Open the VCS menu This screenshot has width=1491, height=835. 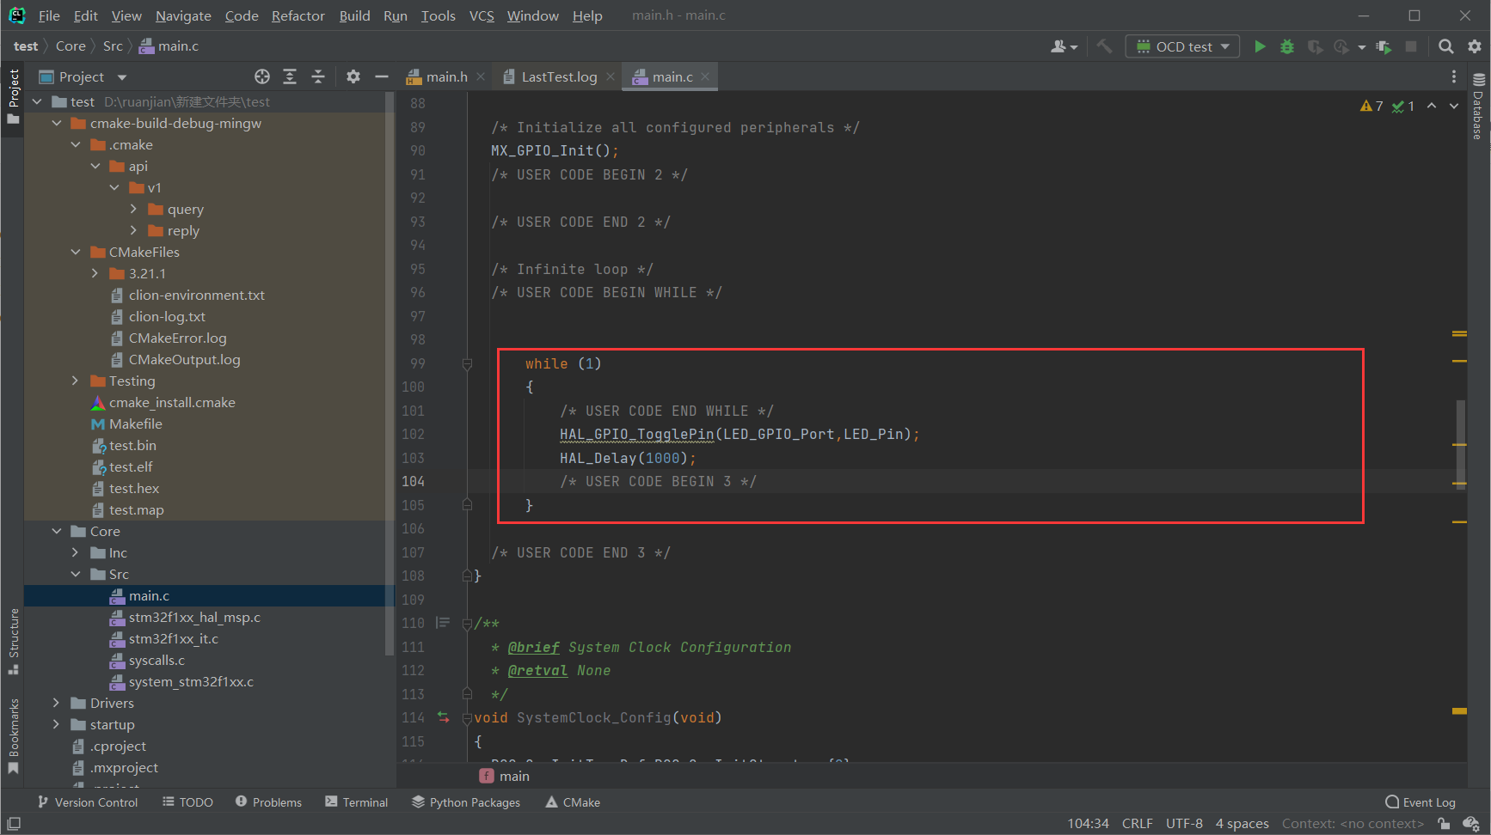click(x=482, y=15)
